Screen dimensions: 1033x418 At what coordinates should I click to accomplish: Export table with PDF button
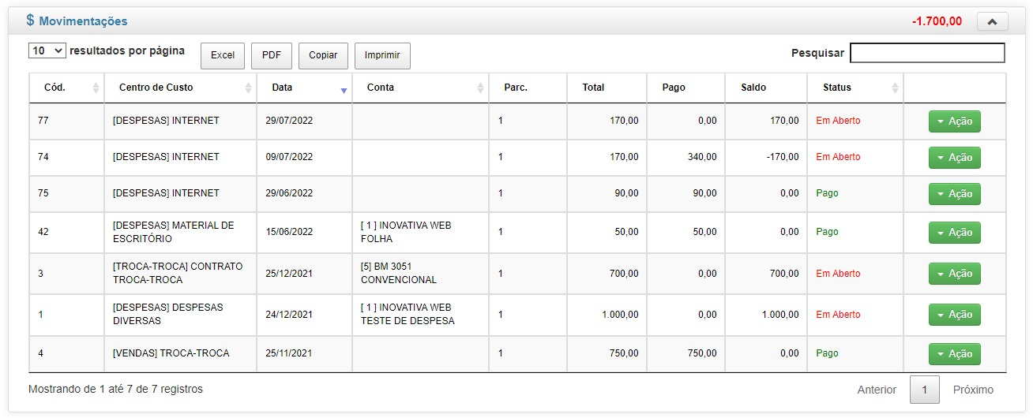coord(272,55)
